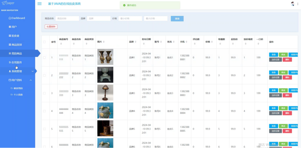Screen dimensions: 301x148
Task: Sort by 图片 column arrows
Action: click(104, 42)
